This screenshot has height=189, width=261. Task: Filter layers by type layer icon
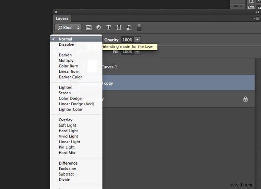pyautogui.click(x=109, y=27)
